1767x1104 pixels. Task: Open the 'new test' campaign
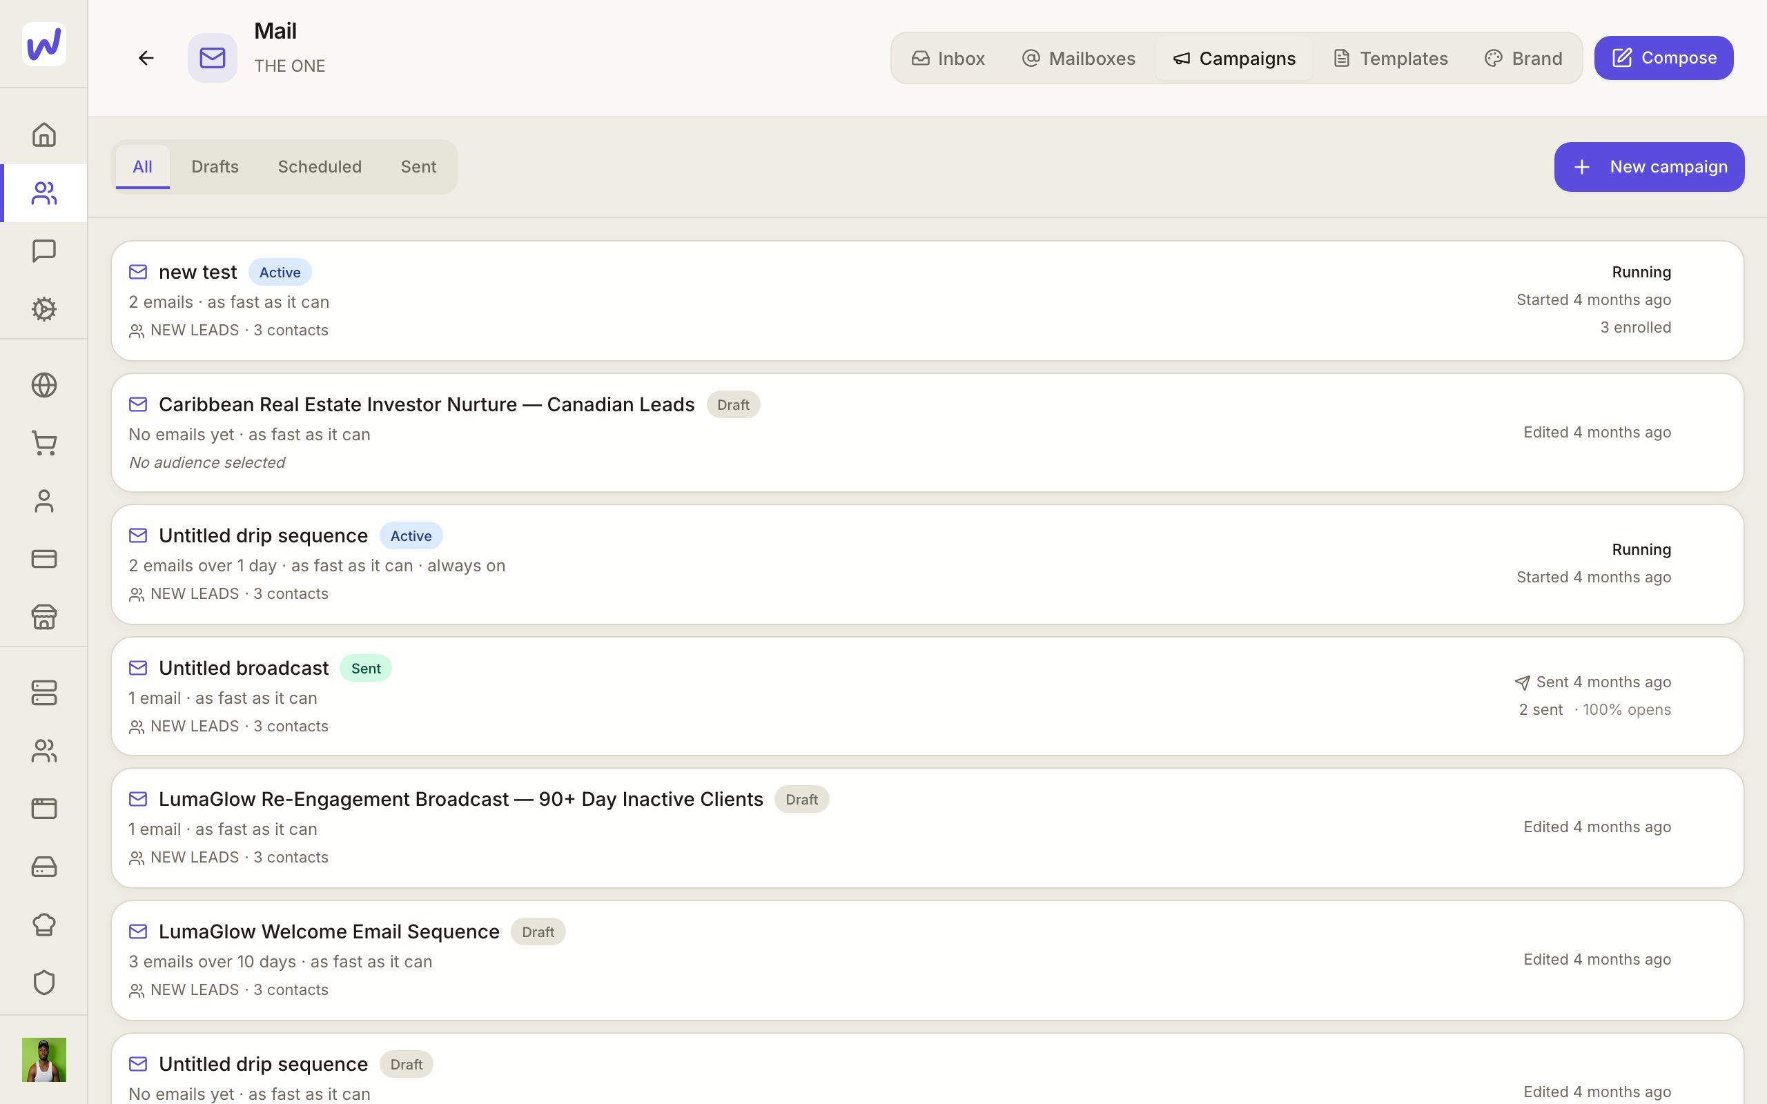pos(927,301)
